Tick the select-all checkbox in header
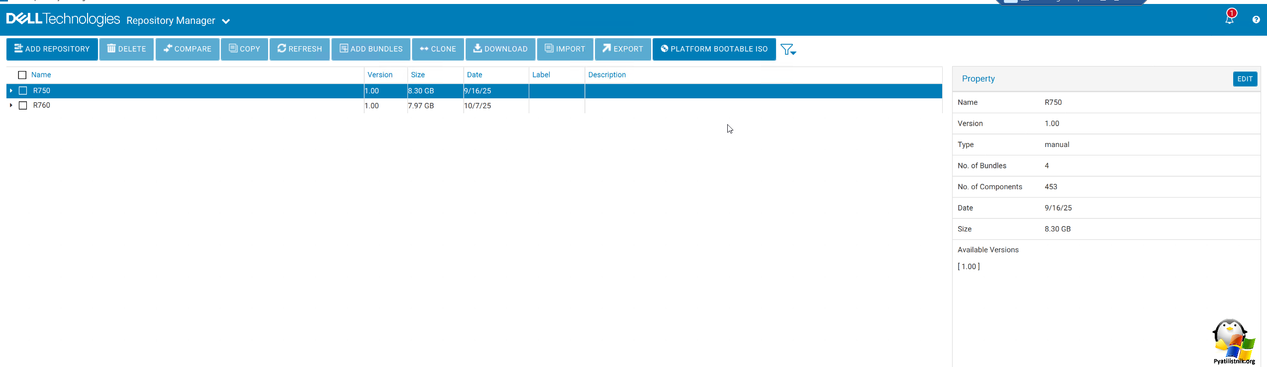The image size is (1267, 367). [x=22, y=75]
